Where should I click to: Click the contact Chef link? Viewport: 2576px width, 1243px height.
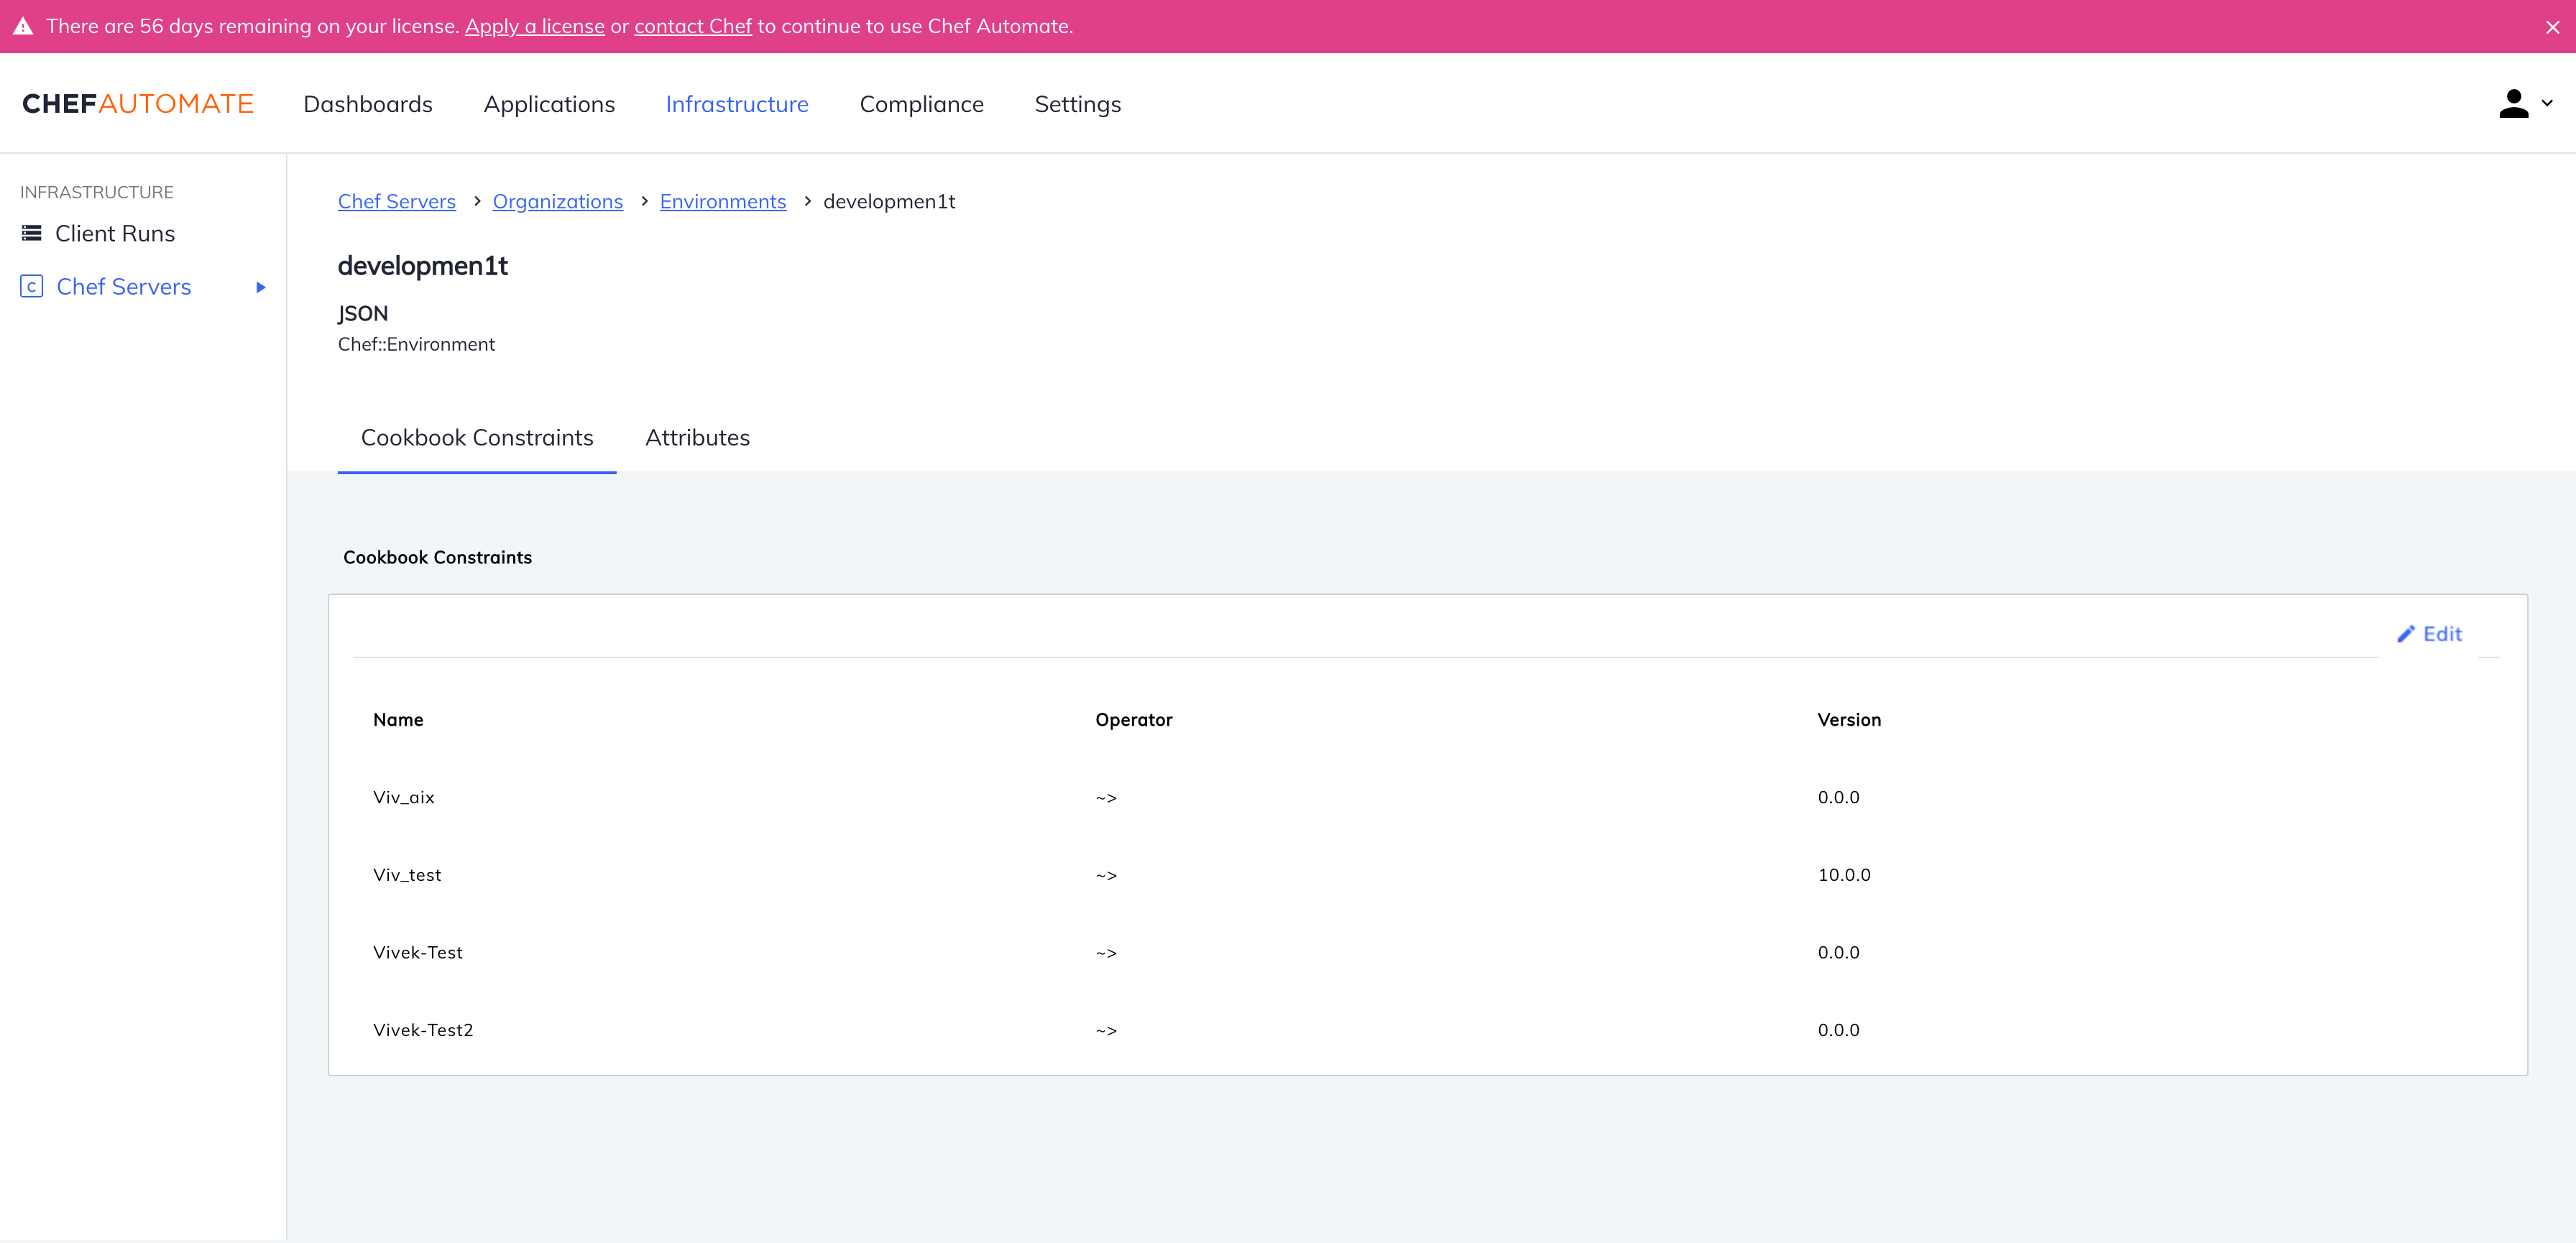pyautogui.click(x=692, y=26)
